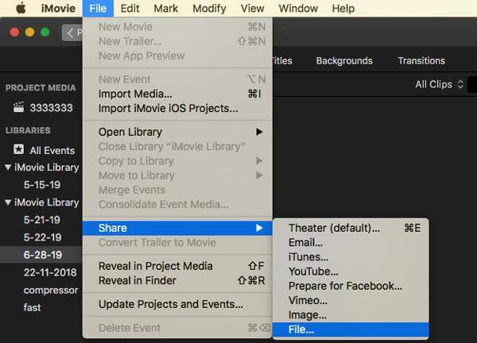
Task: Collapse the first iMovie Library triangle
Action: tap(8, 168)
